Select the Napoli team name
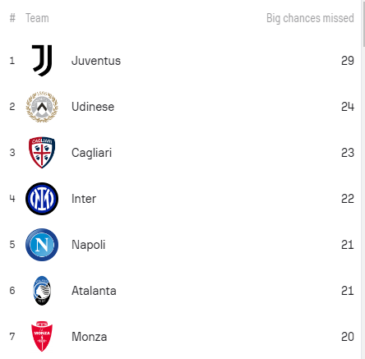This screenshot has width=365, height=359. [88, 245]
